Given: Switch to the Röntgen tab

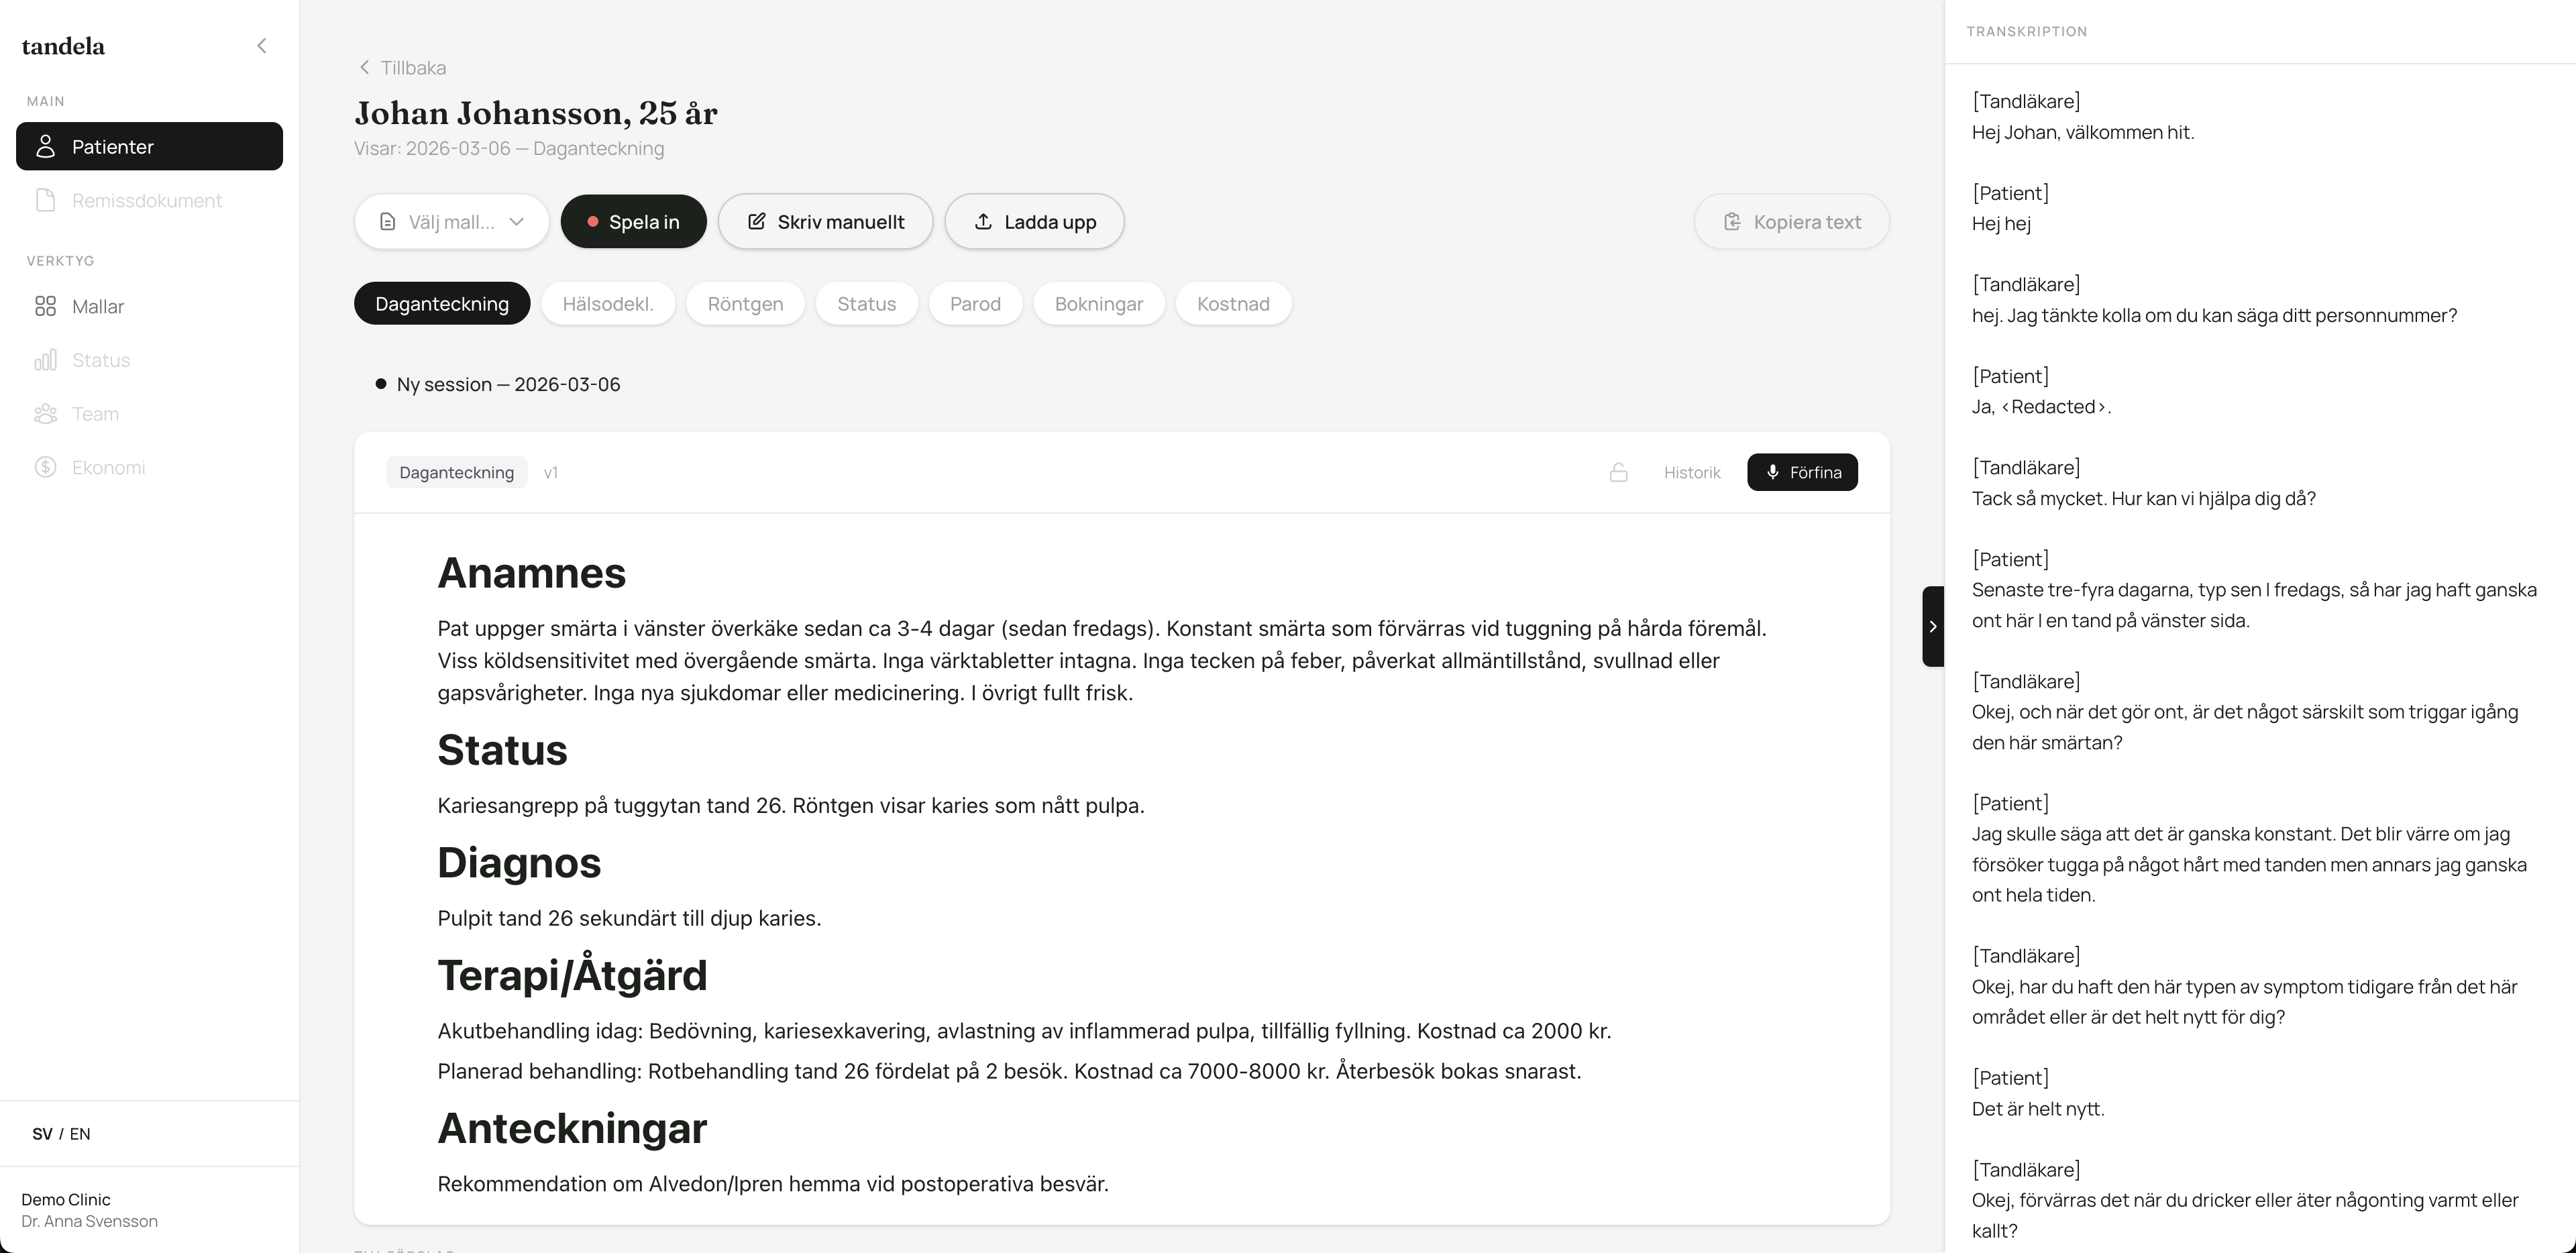Looking at the screenshot, I should 745,304.
